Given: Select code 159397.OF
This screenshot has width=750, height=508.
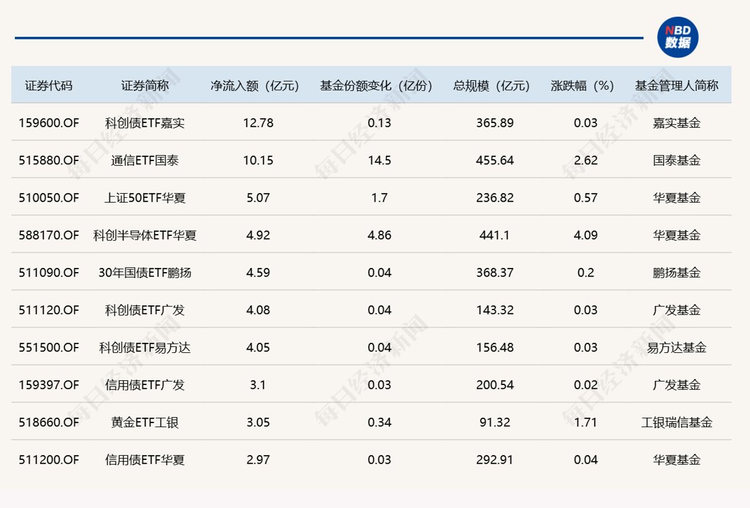Looking at the screenshot, I should [49, 385].
